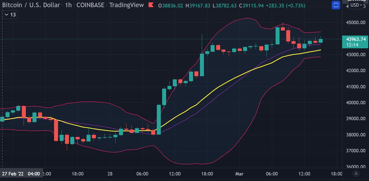369x181 pixels.
Task: Click the 27 Feb '22 04:00 date label
Action: click(21, 174)
